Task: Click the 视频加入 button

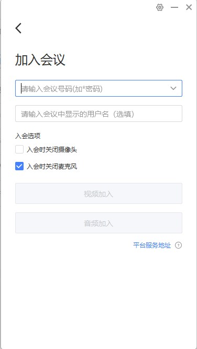Action: click(98, 193)
